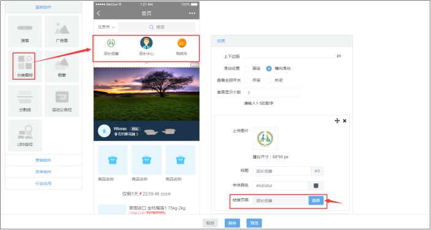This screenshot has width=431, height=230.
Task: Click the uploaded 团长招募 image thumbnail
Action: pos(265,139)
